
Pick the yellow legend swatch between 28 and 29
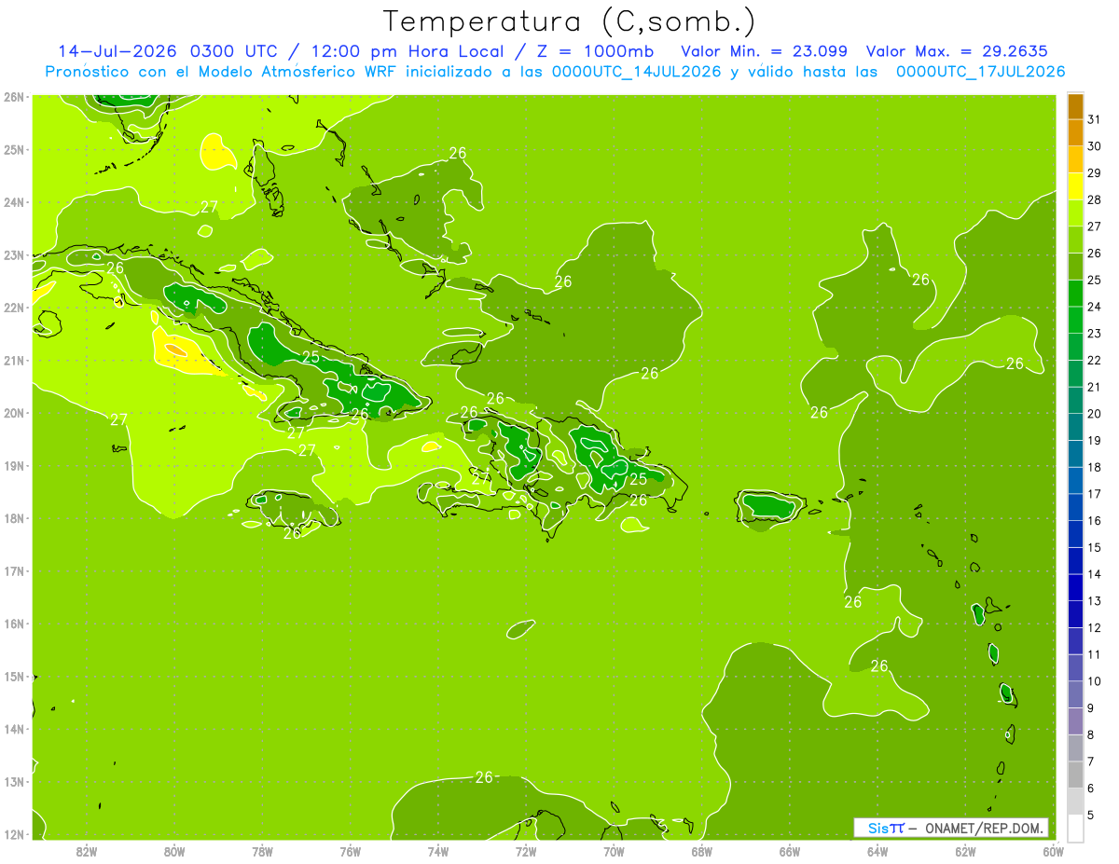1075,186
